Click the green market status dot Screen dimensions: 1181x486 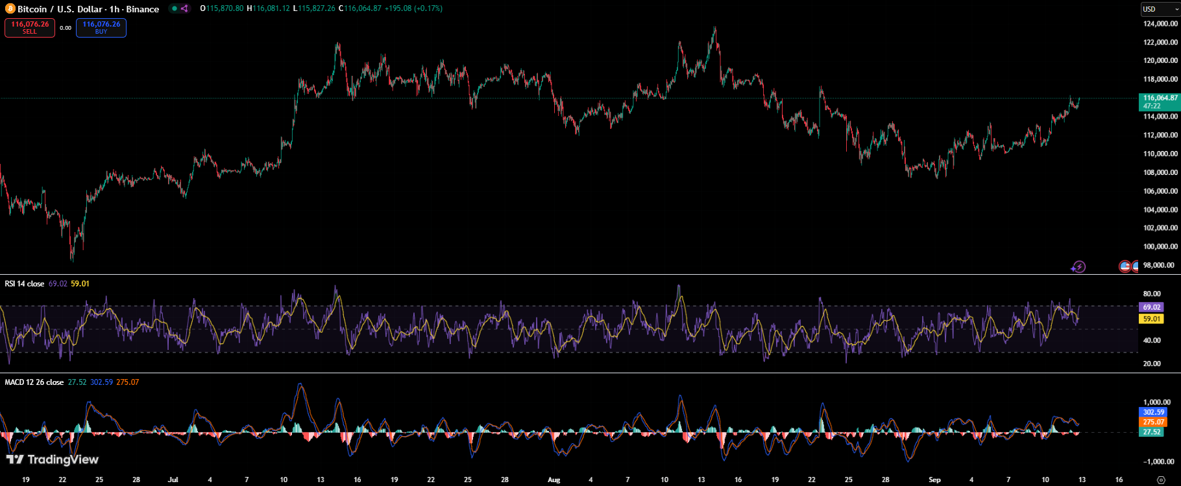pos(174,8)
